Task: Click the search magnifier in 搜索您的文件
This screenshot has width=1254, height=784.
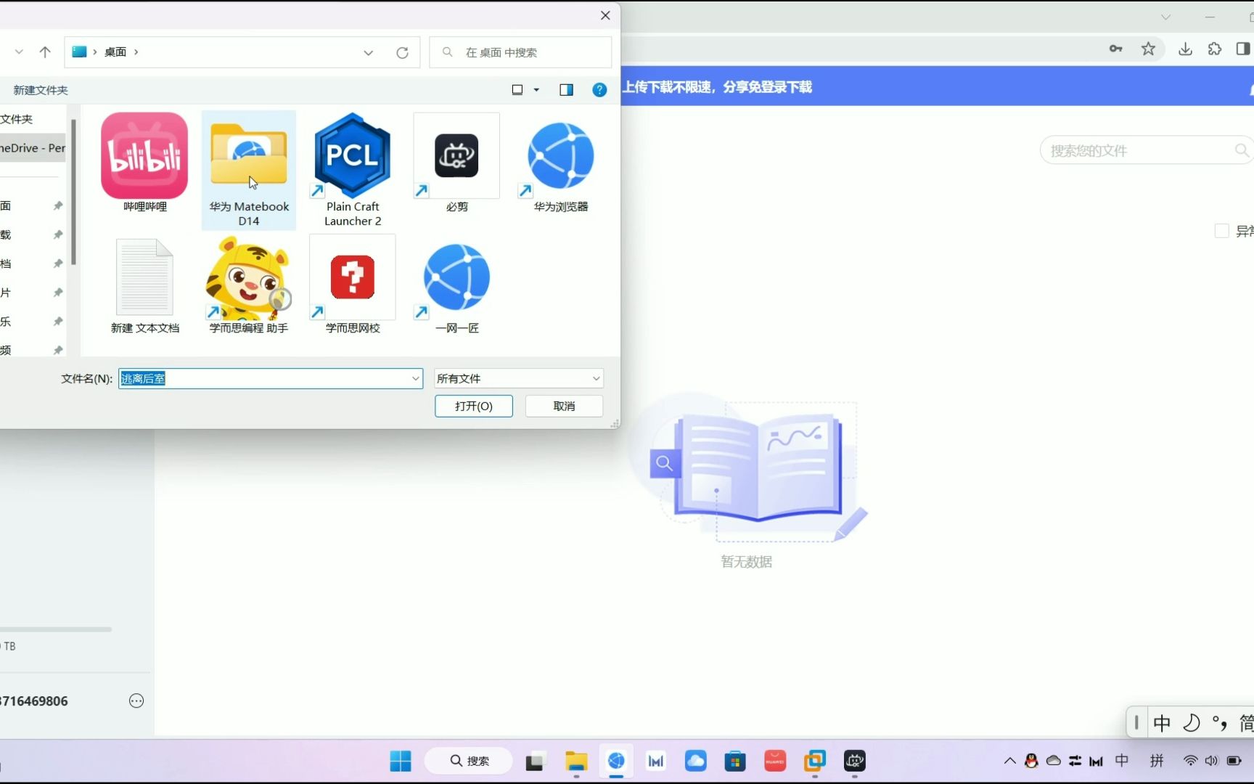Action: 1242,150
